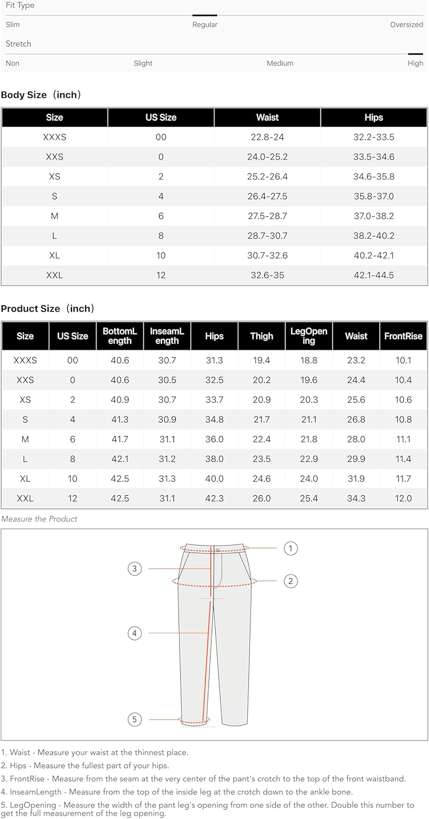429x819 pixels.
Task: Click the Non stretch label
Action: click(x=13, y=63)
